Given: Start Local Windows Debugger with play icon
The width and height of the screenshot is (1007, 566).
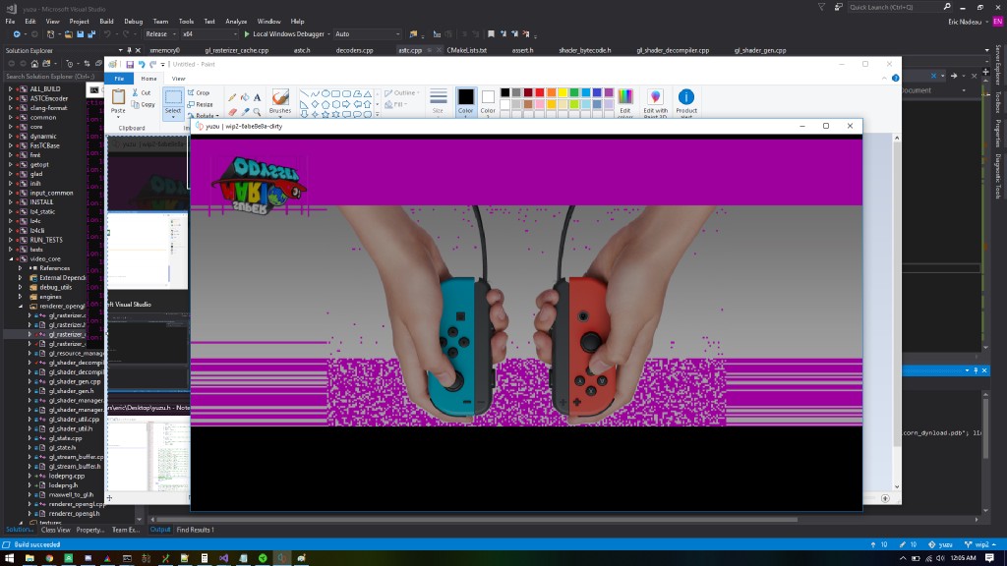Looking at the screenshot, I should [246, 33].
